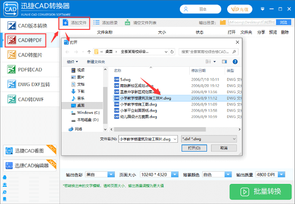Click the VIP充值 button
This screenshot has height=204, width=295.
[240, 9]
